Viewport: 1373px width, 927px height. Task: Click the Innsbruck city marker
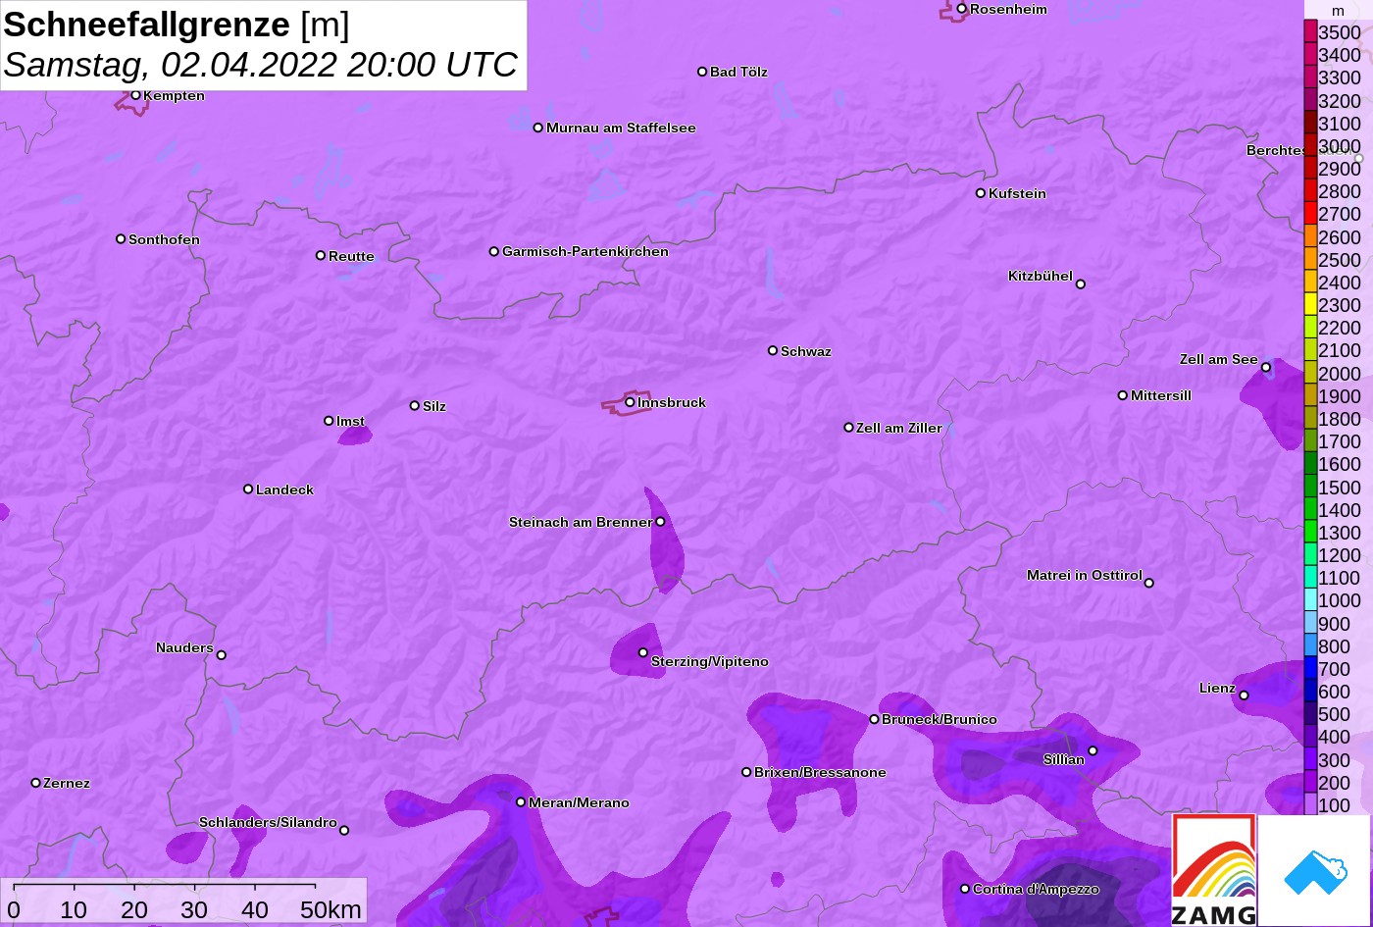(x=630, y=402)
